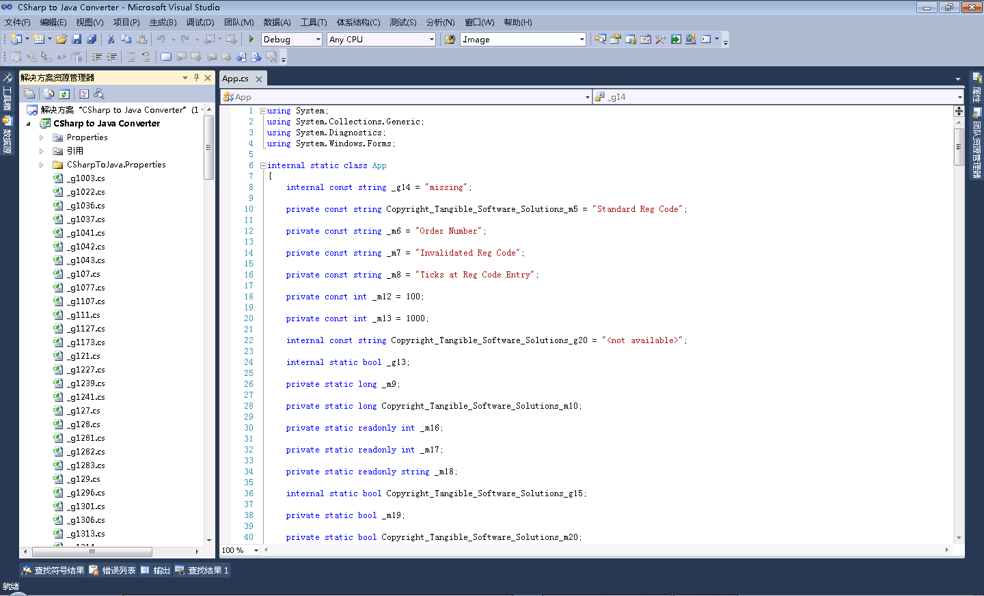The width and height of the screenshot is (984, 596).
Task: Click Properties icon in Solution Explorer toolbar
Action: 29,94
